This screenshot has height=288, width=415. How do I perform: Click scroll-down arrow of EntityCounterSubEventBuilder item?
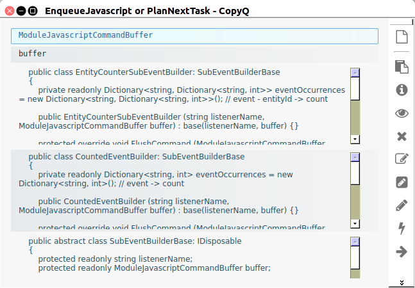(355, 139)
